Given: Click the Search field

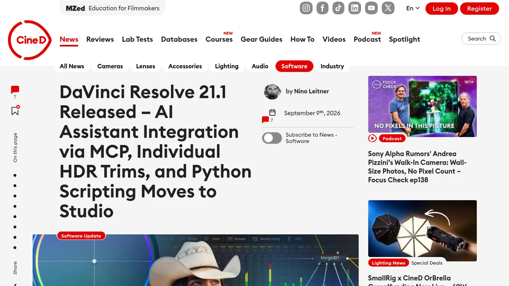Looking at the screenshot, I should (x=481, y=39).
